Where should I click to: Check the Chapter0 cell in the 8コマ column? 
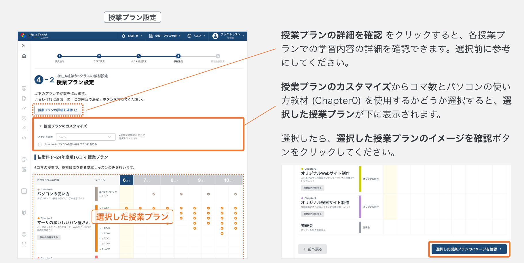click(181, 194)
